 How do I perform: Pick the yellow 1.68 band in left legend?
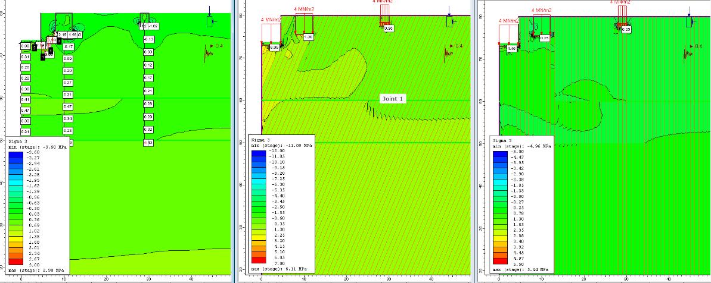tap(16, 239)
